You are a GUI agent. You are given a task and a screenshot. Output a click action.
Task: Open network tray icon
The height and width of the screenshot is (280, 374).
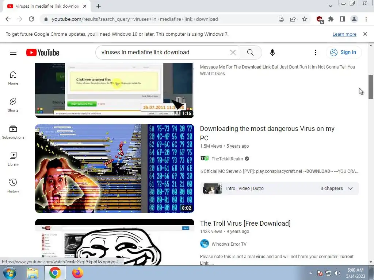click(328, 273)
